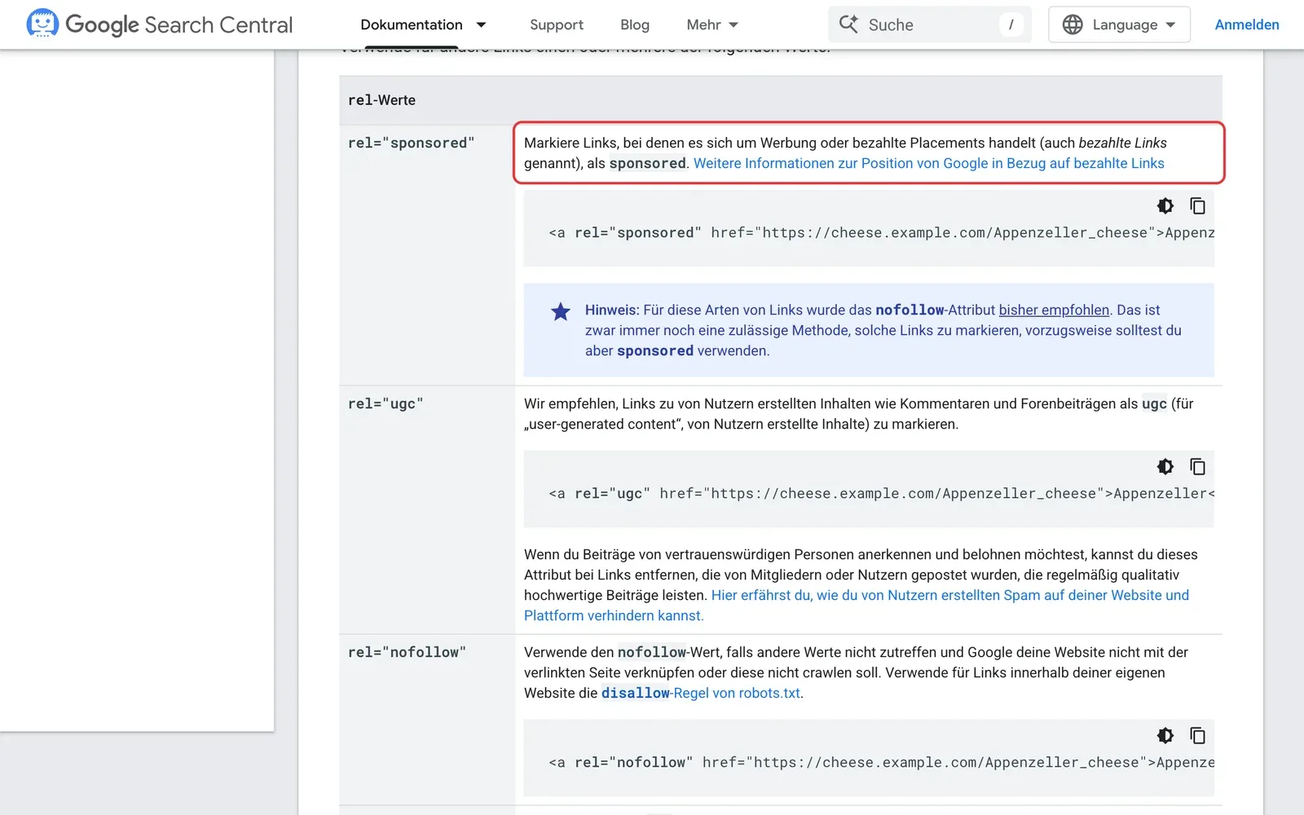Open the Dokumentation tab
Image resolution: width=1304 pixels, height=815 pixels.
click(412, 24)
